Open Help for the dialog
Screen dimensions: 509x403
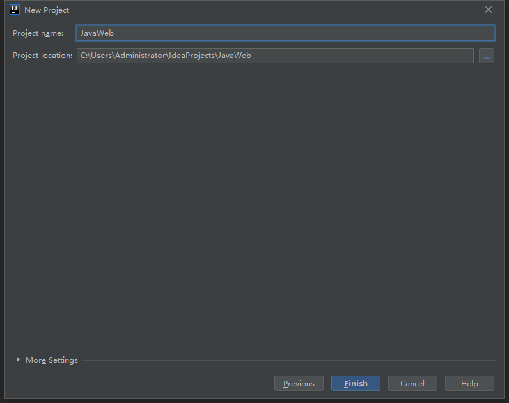[469, 383]
